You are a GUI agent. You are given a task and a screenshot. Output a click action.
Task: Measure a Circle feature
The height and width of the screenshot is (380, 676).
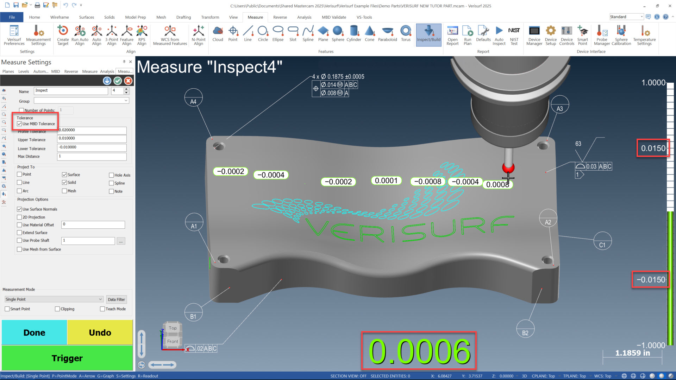click(263, 34)
